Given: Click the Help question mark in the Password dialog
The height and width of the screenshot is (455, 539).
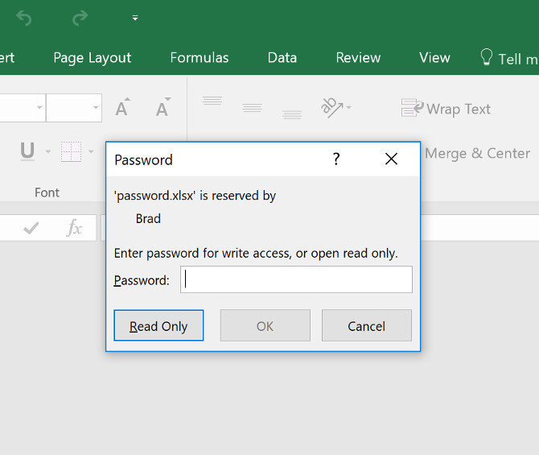Looking at the screenshot, I should pyautogui.click(x=336, y=159).
